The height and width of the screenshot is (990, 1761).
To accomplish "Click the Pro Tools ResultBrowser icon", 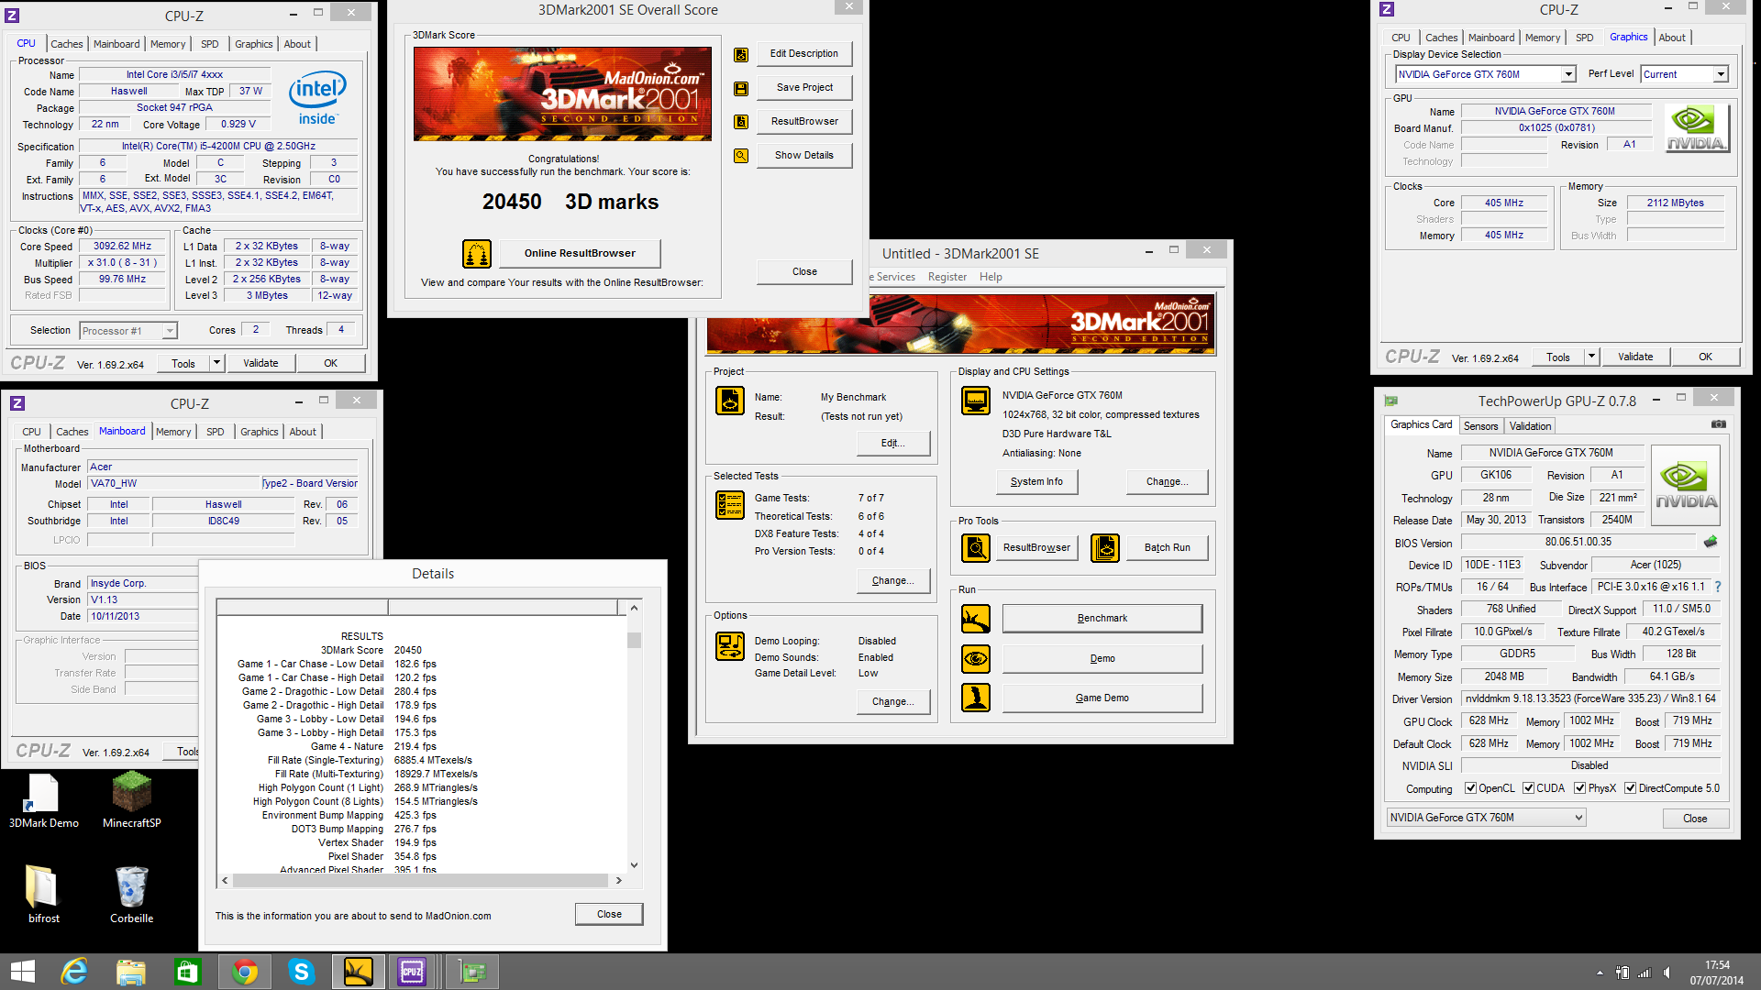I will [976, 548].
